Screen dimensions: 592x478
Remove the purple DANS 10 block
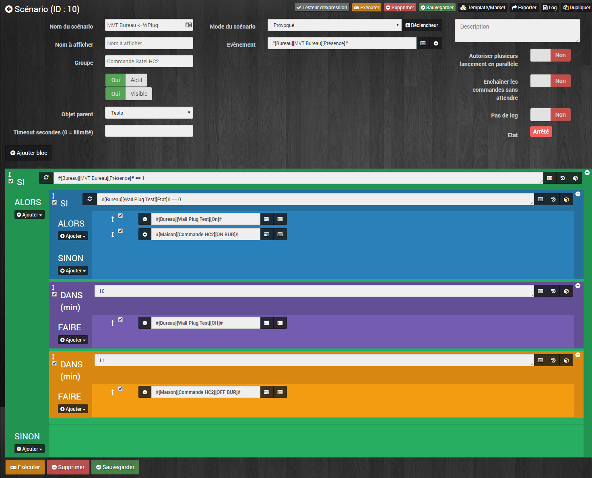(578, 286)
